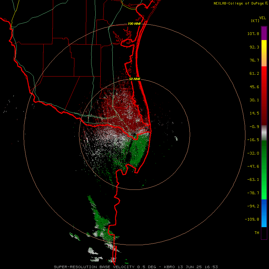Click the TH legend label
269x269 pixels.
[x=257, y=233]
